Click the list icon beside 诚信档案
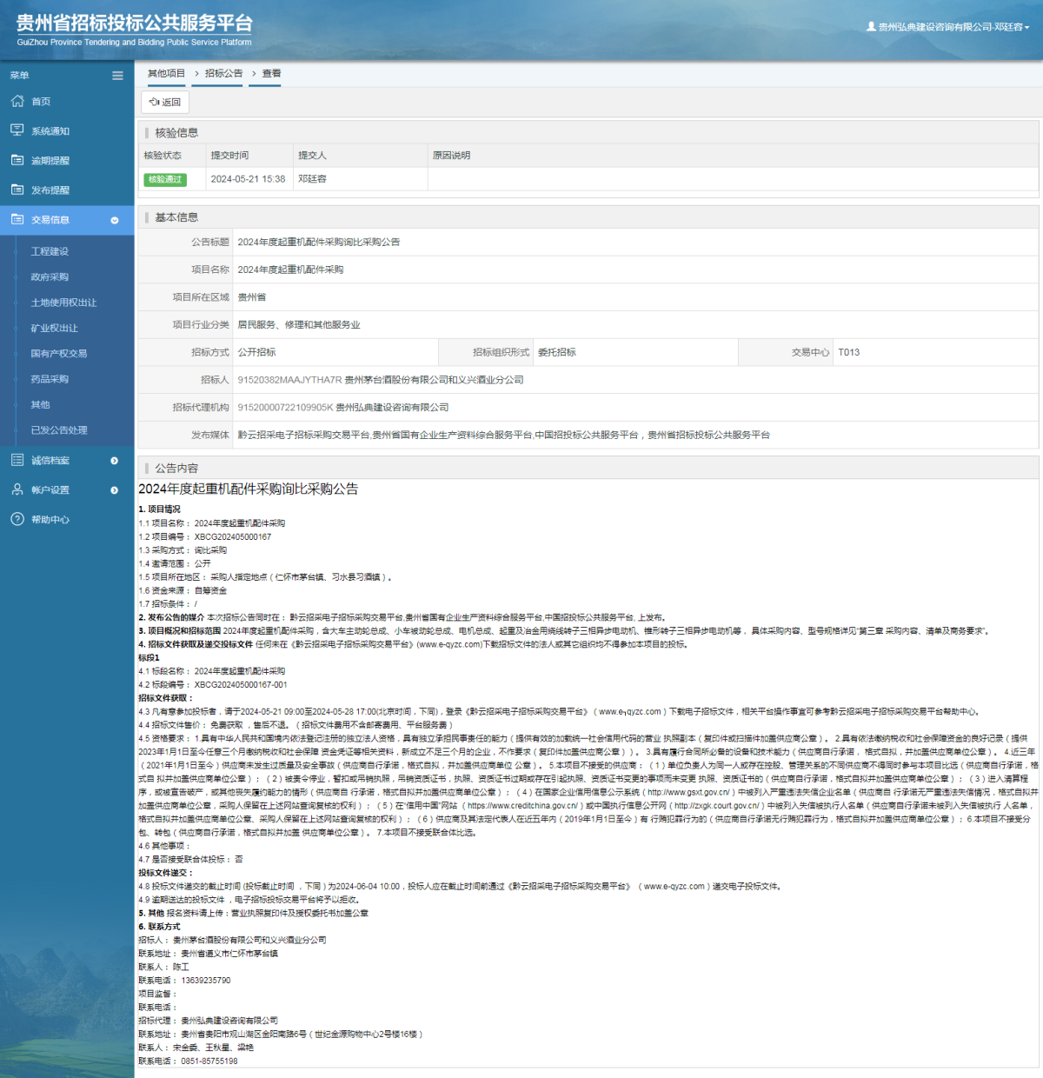This screenshot has height=1078, width=1043. click(17, 460)
